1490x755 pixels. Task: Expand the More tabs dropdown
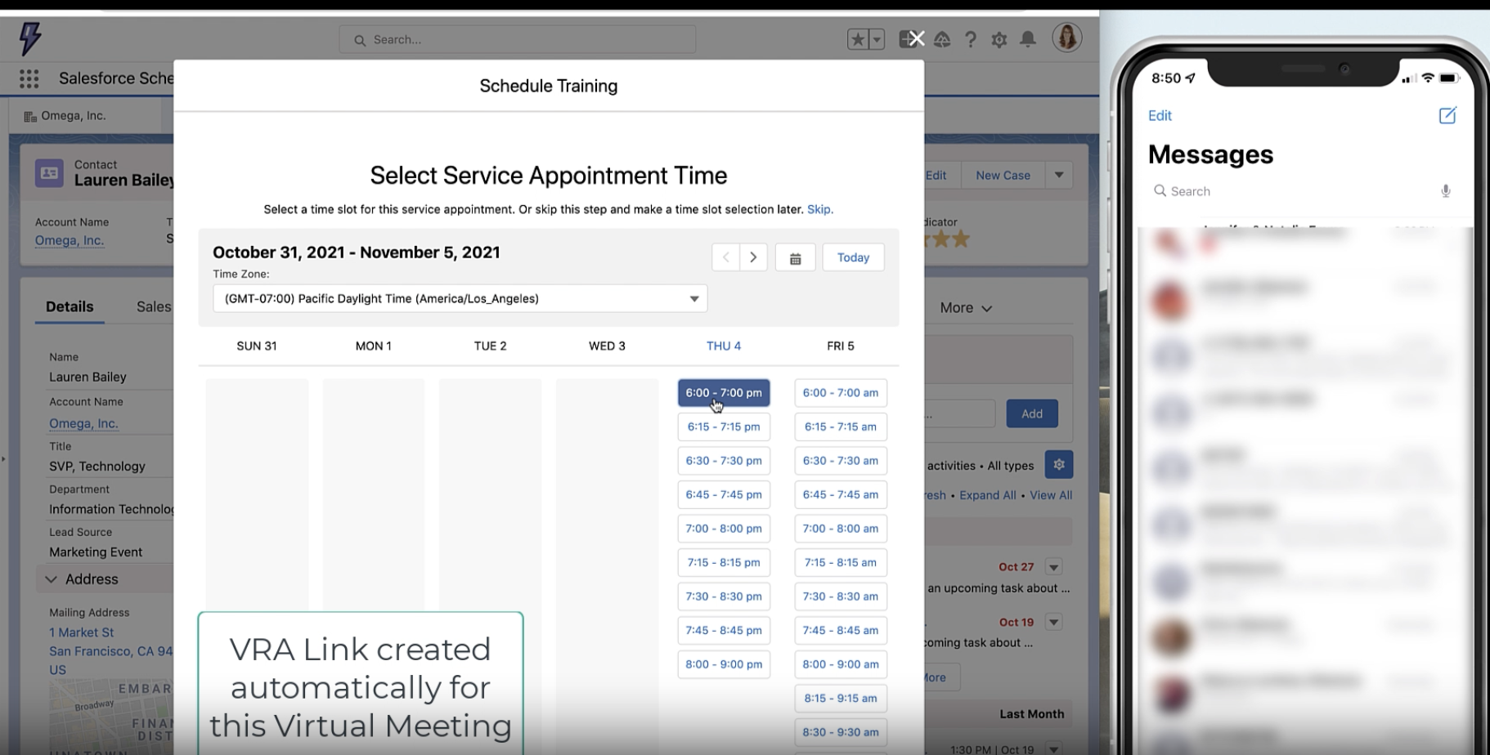click(966, 308)
